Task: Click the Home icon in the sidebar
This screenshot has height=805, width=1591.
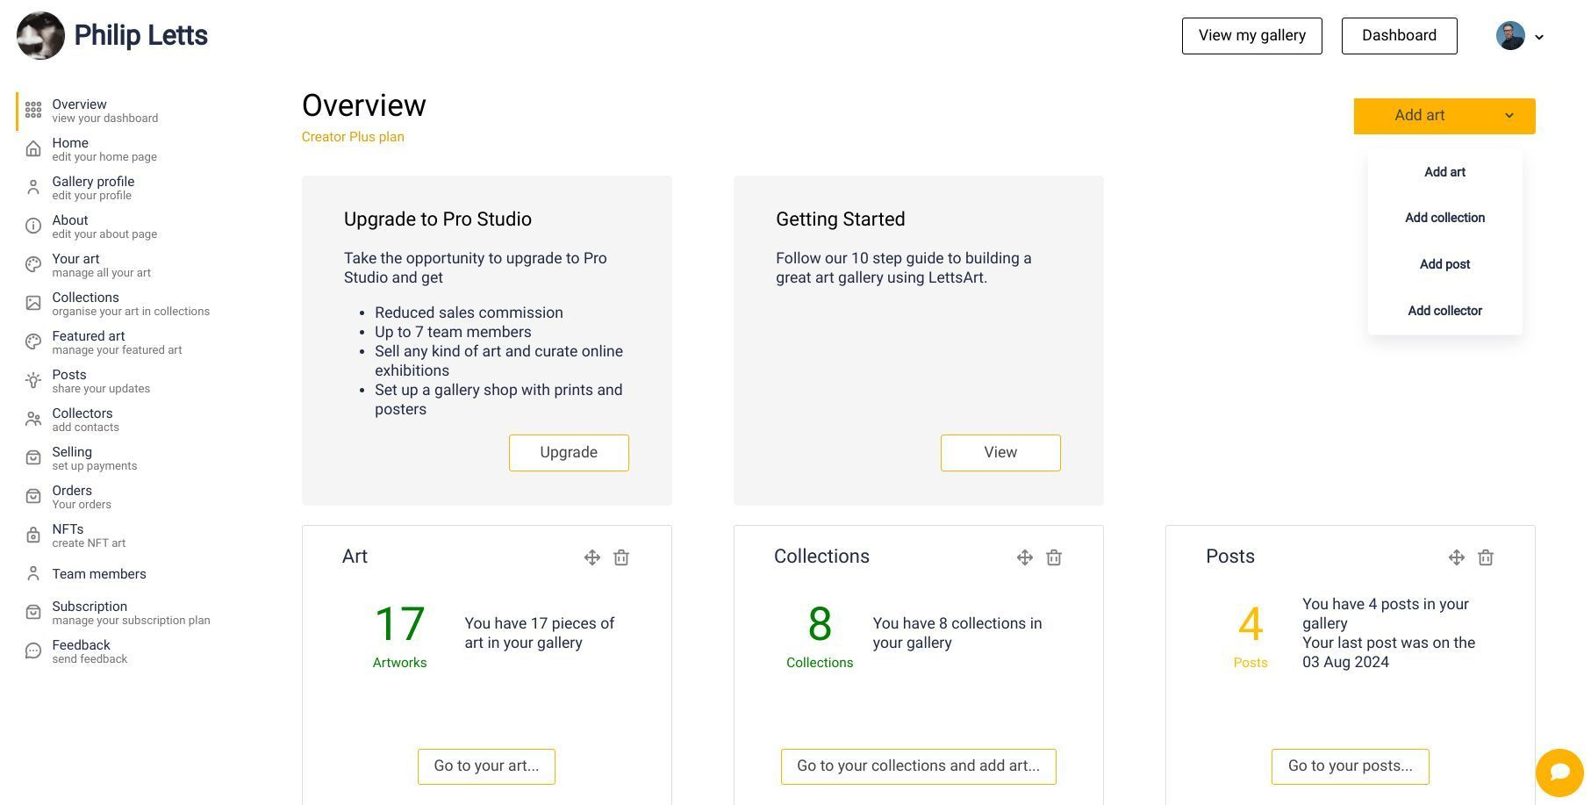Action: coord(33,148)
